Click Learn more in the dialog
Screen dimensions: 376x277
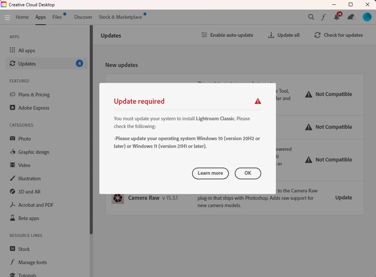click(x=210, y=173)
